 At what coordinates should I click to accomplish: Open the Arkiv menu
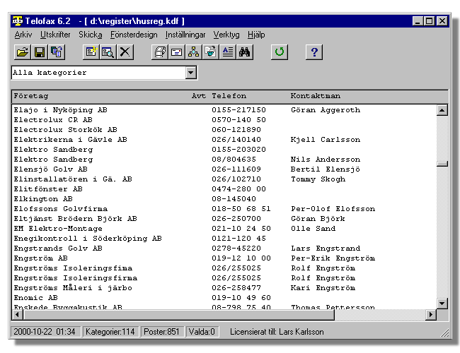(23, 34)
